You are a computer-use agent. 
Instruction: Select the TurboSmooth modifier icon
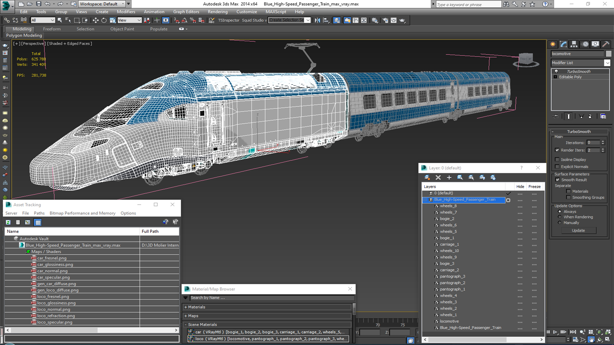tap(557, 71)
